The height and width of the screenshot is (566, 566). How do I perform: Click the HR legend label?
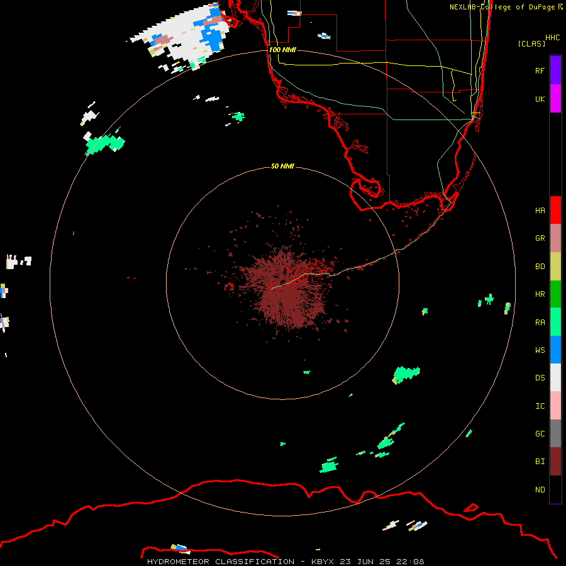coord(540,294)
